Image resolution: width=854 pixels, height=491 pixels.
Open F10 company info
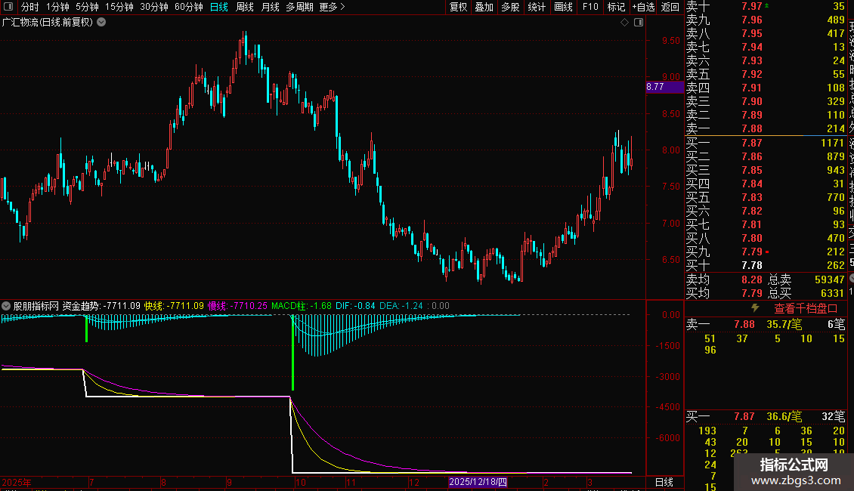click(590, 7)
